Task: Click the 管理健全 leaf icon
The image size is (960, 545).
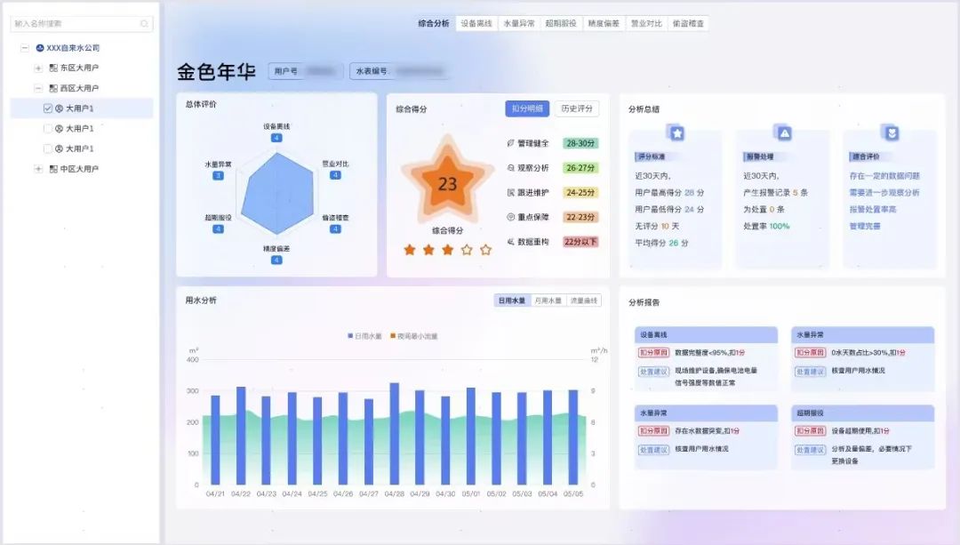Action: pyautogui.click(x=510, y=143)
